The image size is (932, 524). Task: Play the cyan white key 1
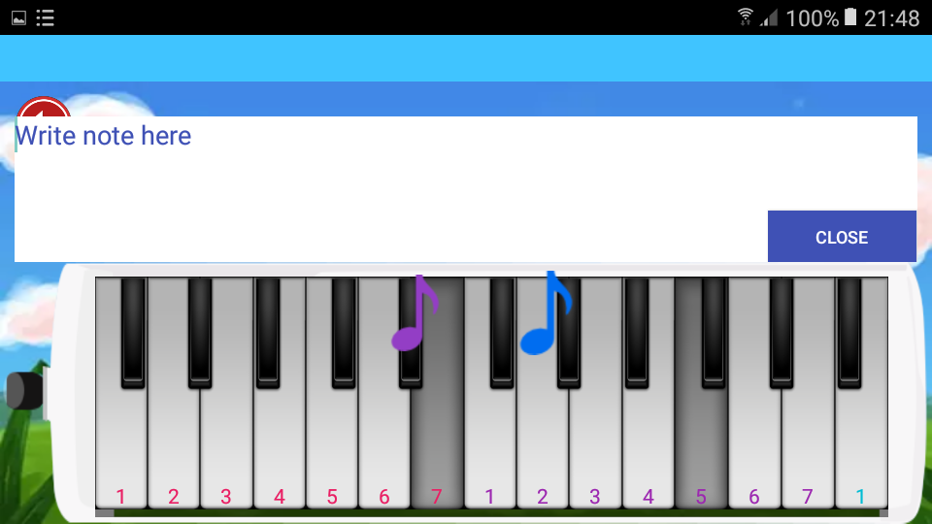[x=861, y=451]
